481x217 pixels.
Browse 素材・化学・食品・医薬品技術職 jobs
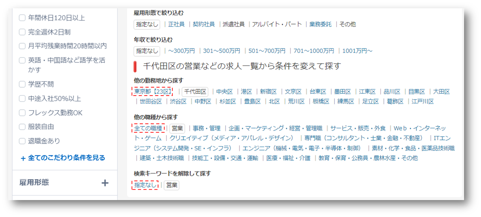coord(413,148)
